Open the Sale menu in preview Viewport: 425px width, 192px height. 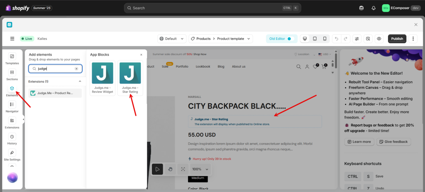(x=165, y=66)
